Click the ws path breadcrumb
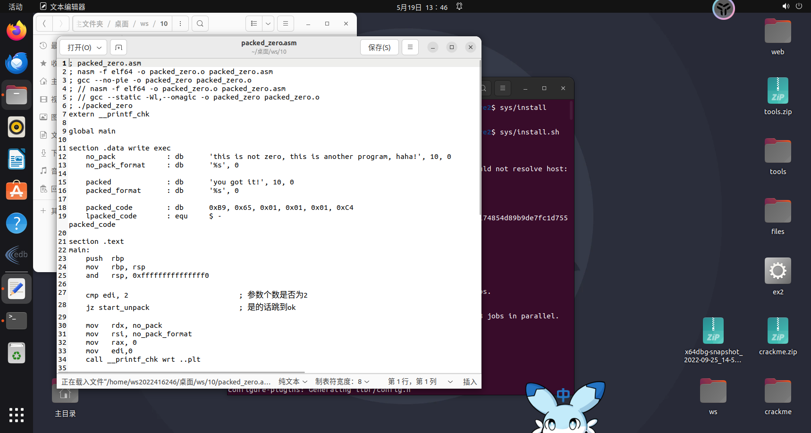 pyautogui.click(x=144, y=24)
